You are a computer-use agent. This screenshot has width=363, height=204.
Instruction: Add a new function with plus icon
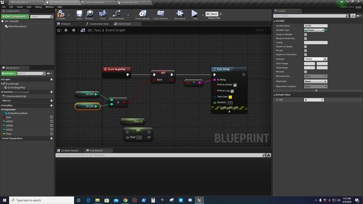tap(52, 92)
